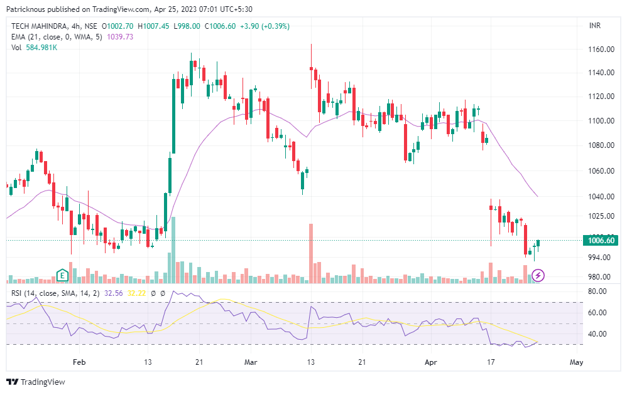
Task: Click the change value +3.90 (+0.39%)
Action: click(x=264, y=26)
